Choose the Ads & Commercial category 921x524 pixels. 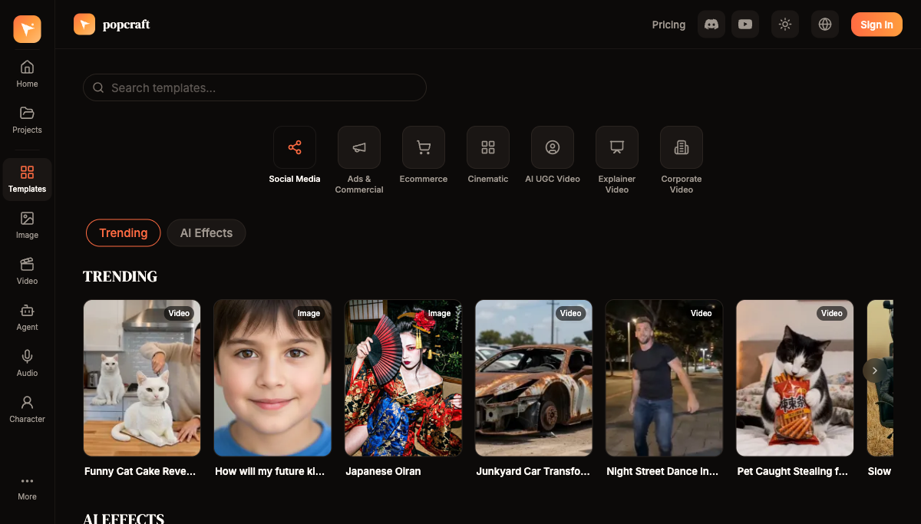pos(359,147)
